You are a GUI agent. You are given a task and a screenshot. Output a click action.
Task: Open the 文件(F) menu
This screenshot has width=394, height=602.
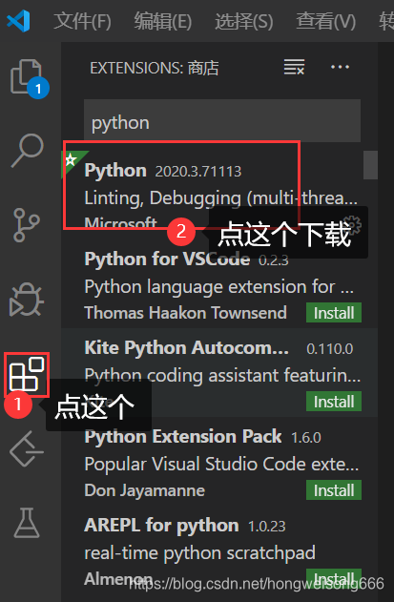(82, 21)
